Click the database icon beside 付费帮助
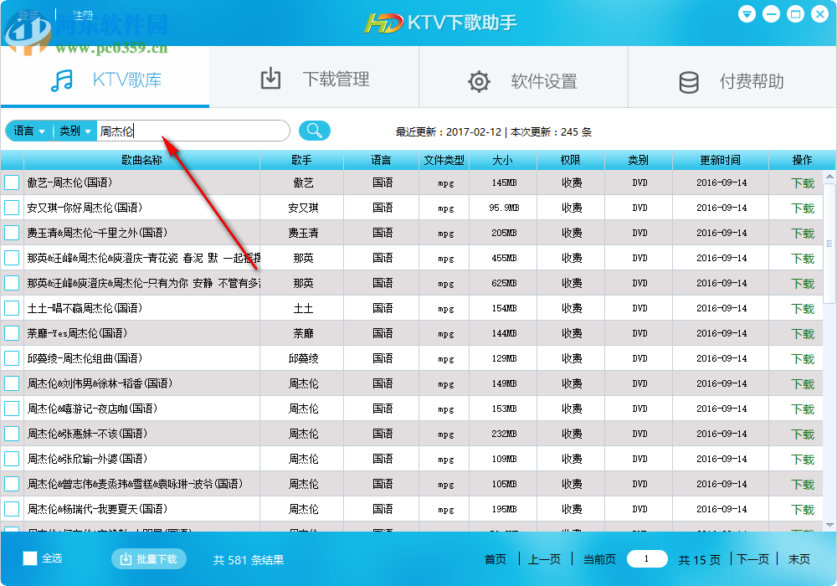 pos(688,80)
